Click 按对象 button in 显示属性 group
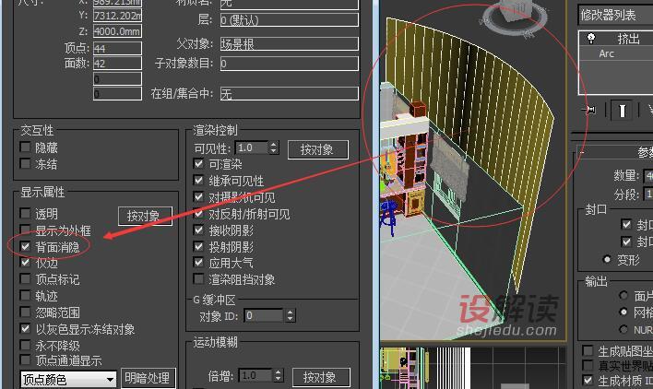 pos(145,216)
